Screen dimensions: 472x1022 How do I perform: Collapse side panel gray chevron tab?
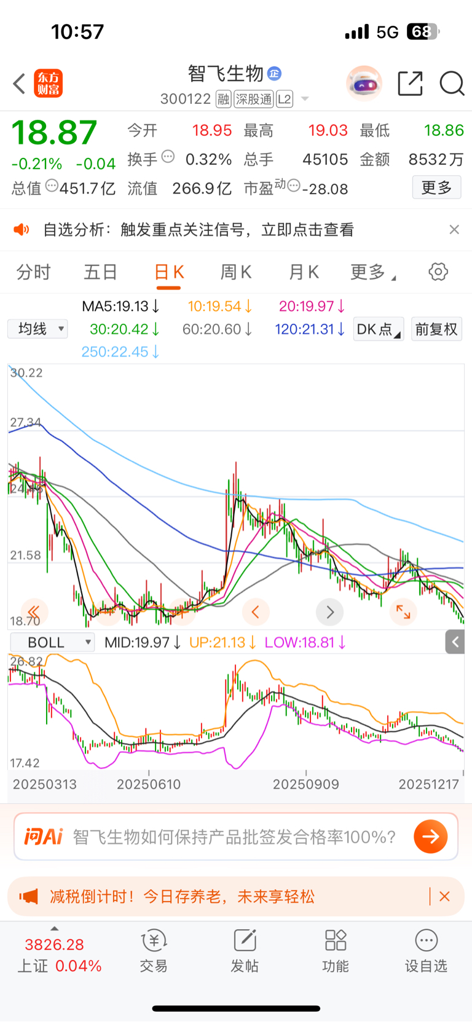[455, 642]
